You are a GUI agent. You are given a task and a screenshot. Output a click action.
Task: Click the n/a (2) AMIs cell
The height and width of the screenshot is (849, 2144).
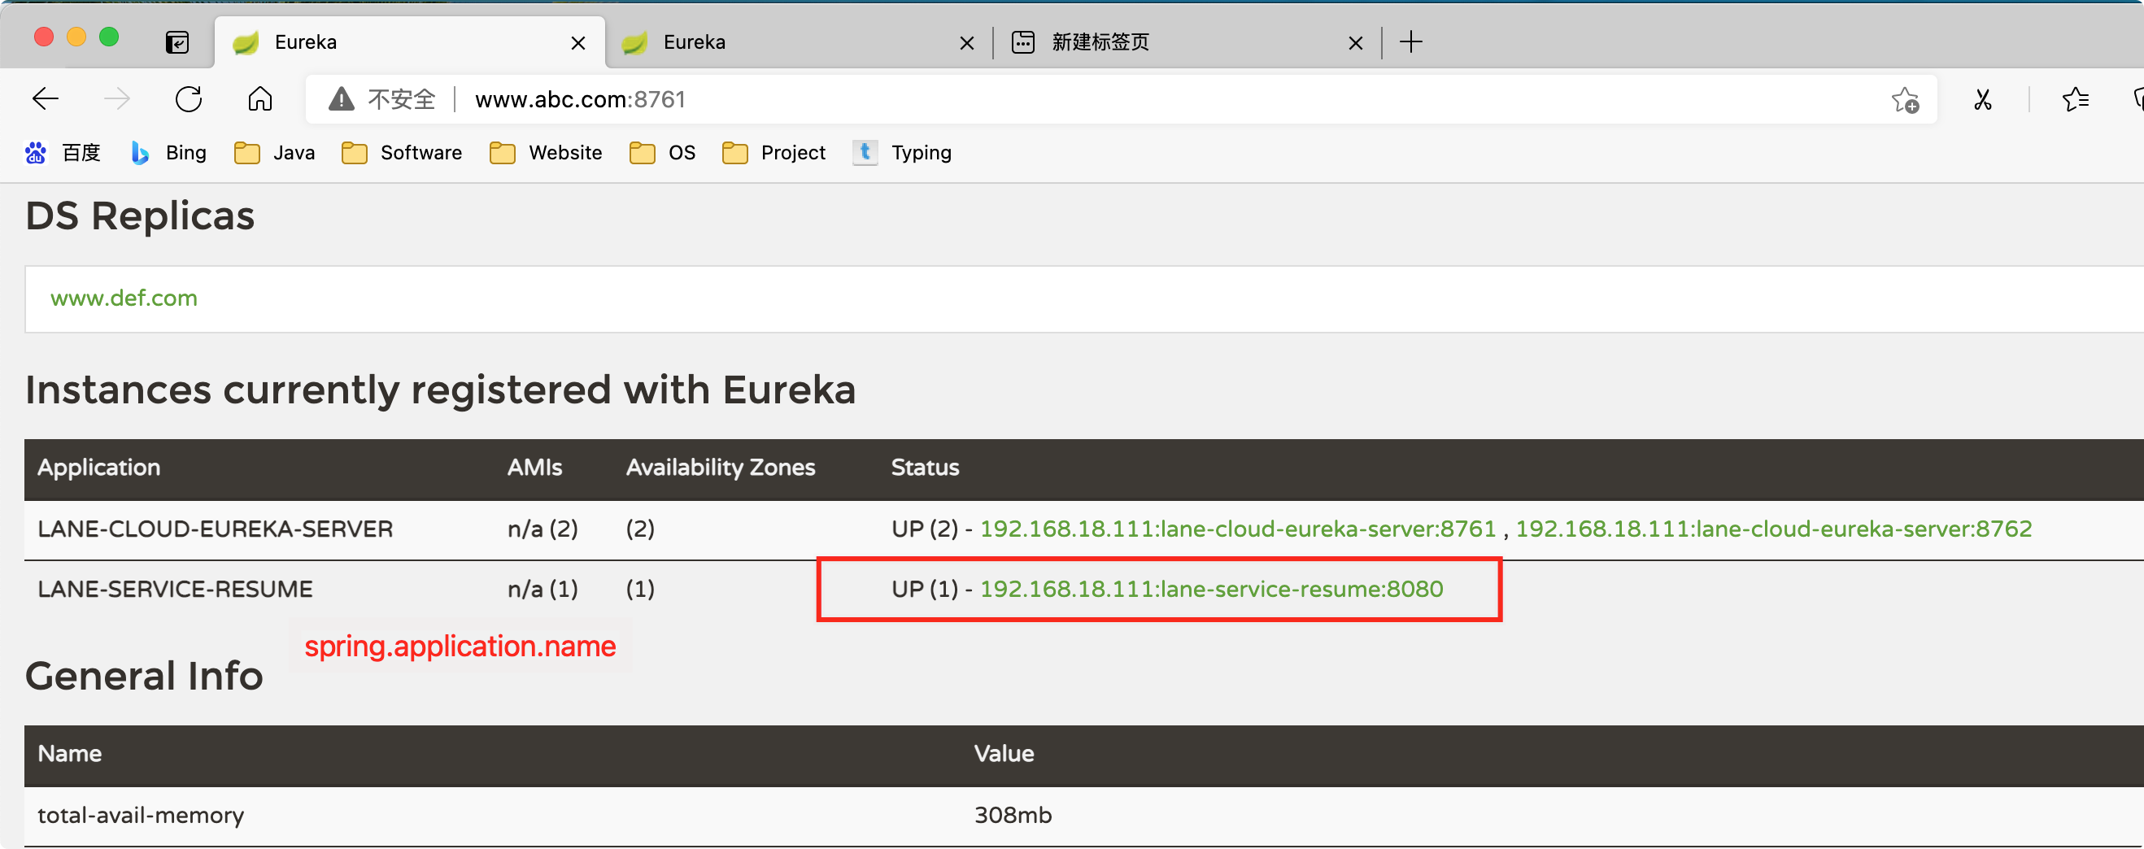[x=543, y=529]
